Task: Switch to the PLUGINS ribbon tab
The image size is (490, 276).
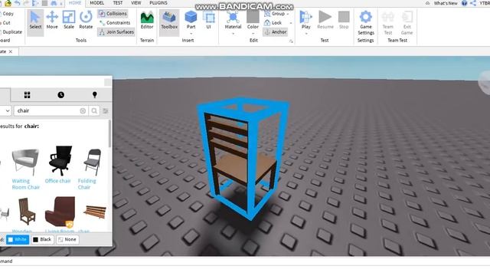Action: pyautogui.click(x=158, y=3)
